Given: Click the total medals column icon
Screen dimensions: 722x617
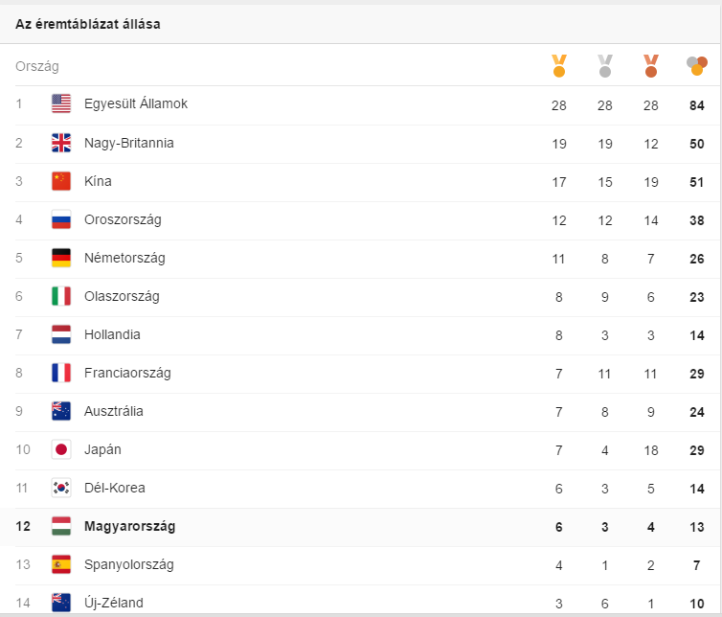Looking at the screenshot, I should [x=697, y=66].
